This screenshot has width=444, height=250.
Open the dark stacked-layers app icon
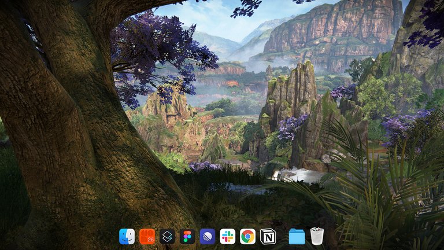pos(167,236)
